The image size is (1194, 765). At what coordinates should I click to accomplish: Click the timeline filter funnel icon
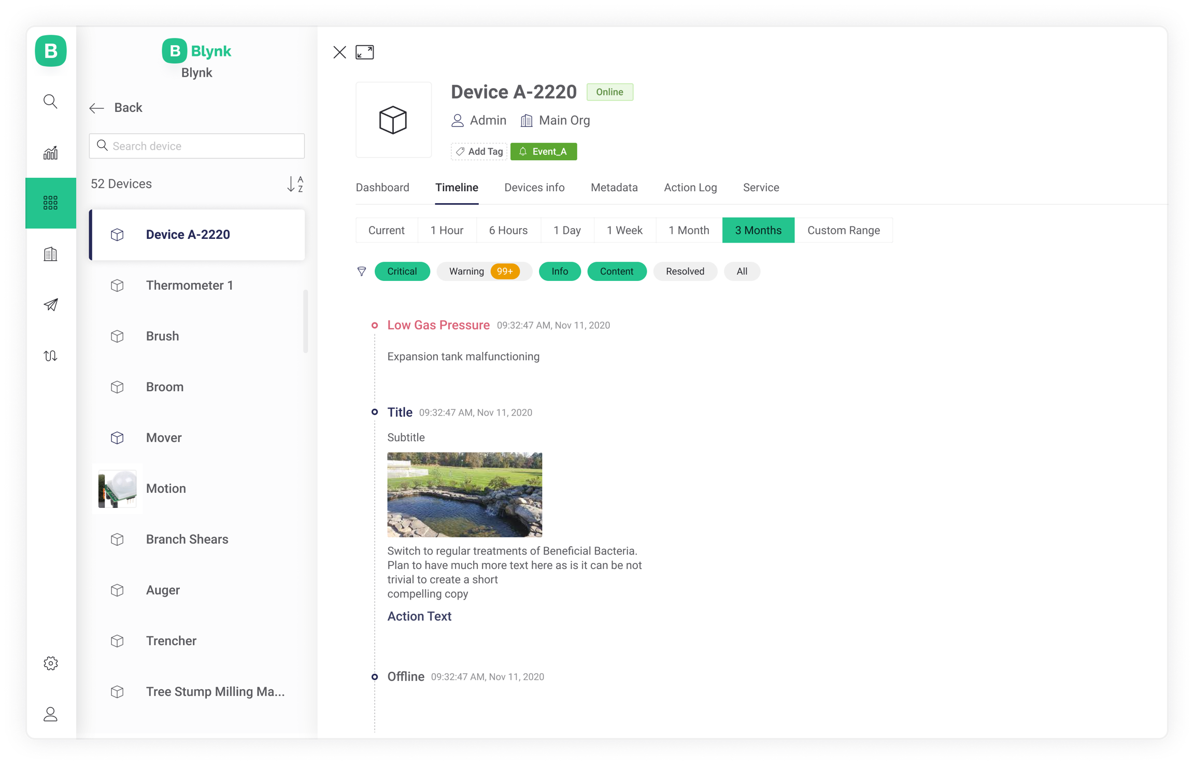tap(362, 271)
